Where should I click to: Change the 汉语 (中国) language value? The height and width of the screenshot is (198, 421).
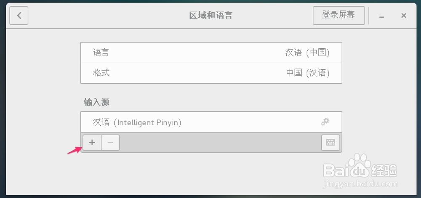pyautogui.click(x=307, y=53)
